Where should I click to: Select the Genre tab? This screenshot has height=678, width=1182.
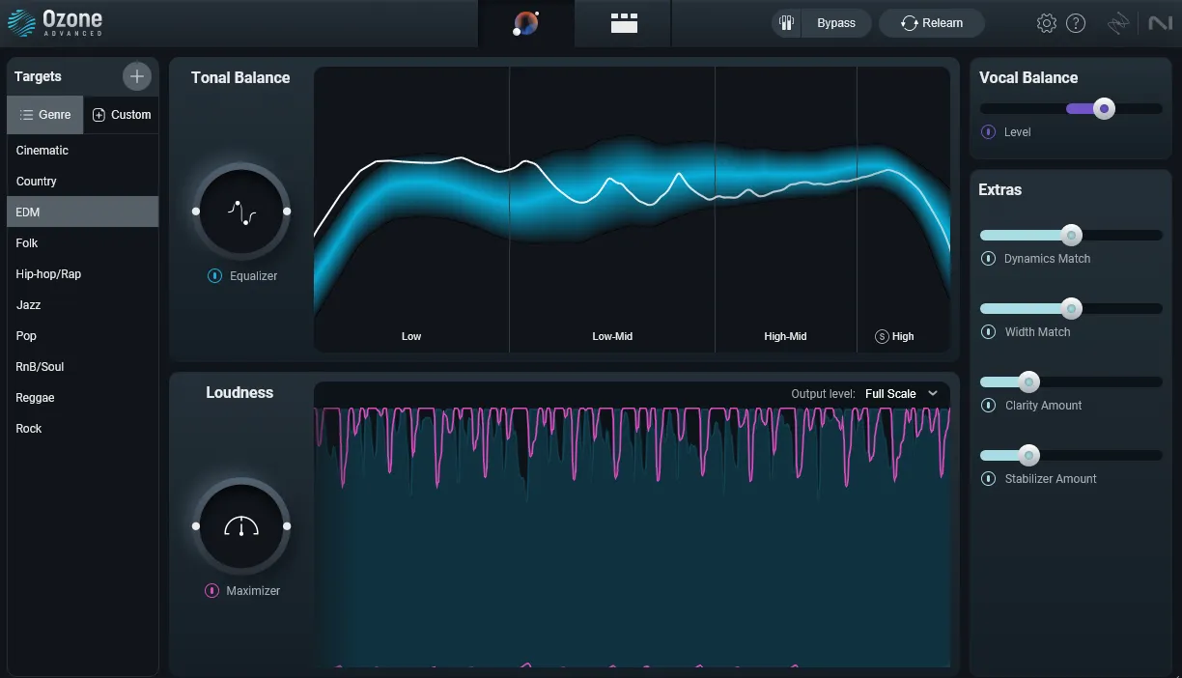[x=45, y=115]
